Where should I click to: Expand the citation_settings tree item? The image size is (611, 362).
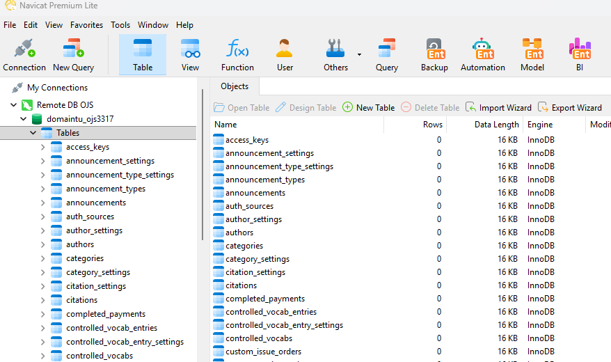click(43, 286)
